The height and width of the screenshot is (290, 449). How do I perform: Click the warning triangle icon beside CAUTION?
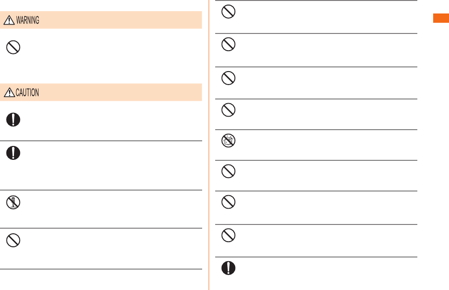coord(9,92)
